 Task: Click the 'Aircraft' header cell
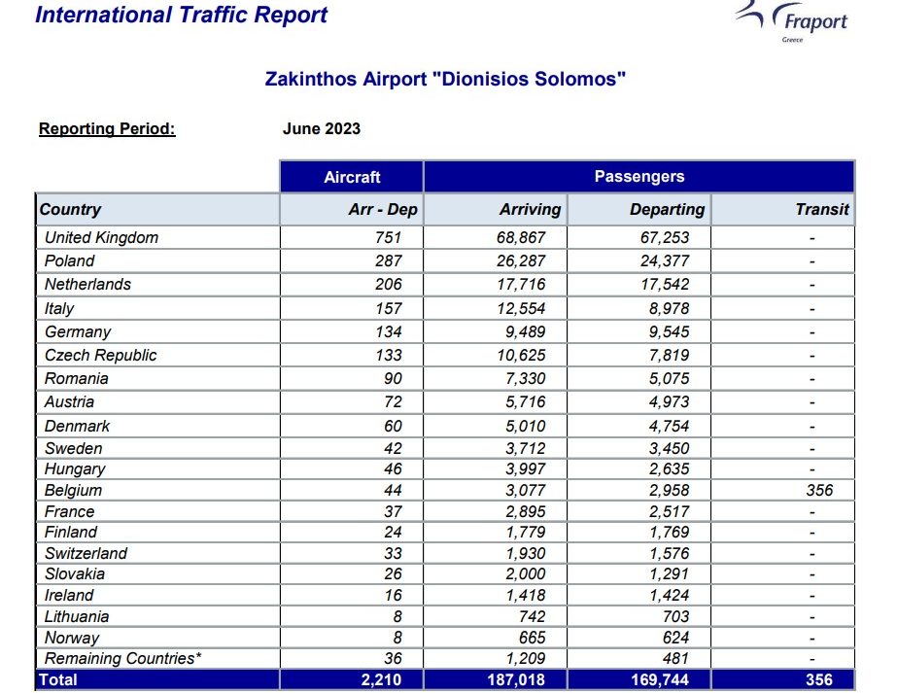point(352,177)
